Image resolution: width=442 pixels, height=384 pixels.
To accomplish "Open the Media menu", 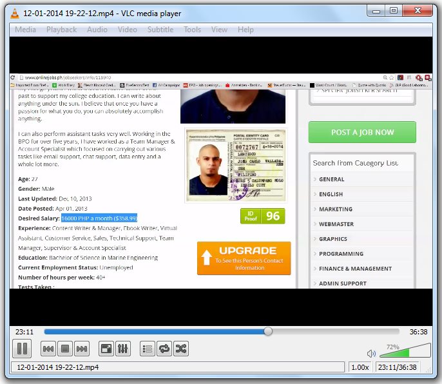I will (x=25, y=30).
